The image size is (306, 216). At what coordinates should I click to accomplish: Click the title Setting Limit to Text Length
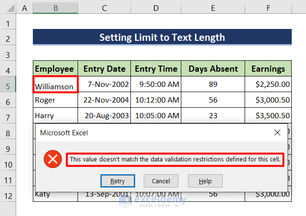click(x=162, y=38)
